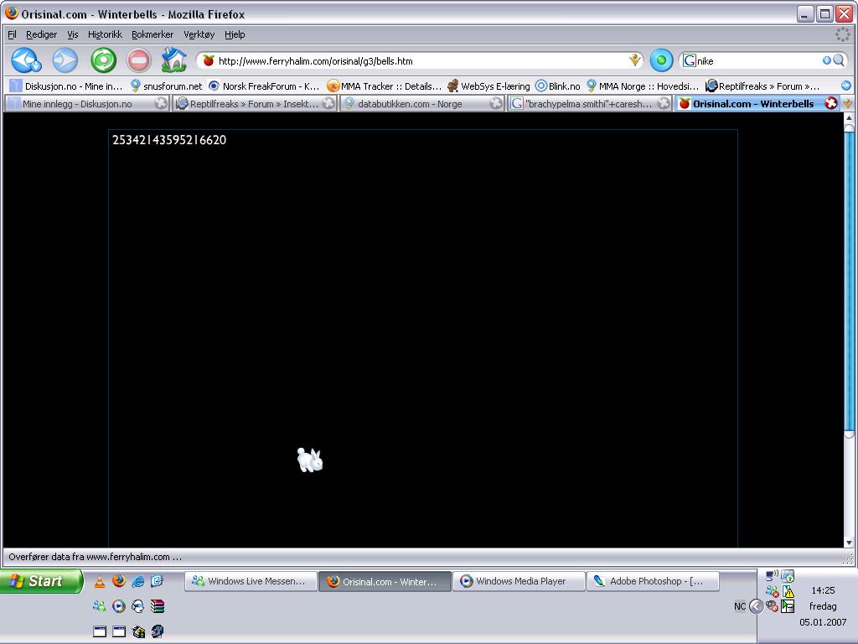Open the Fil menu
Screen dimensions: 858x644
coord(12,34)
